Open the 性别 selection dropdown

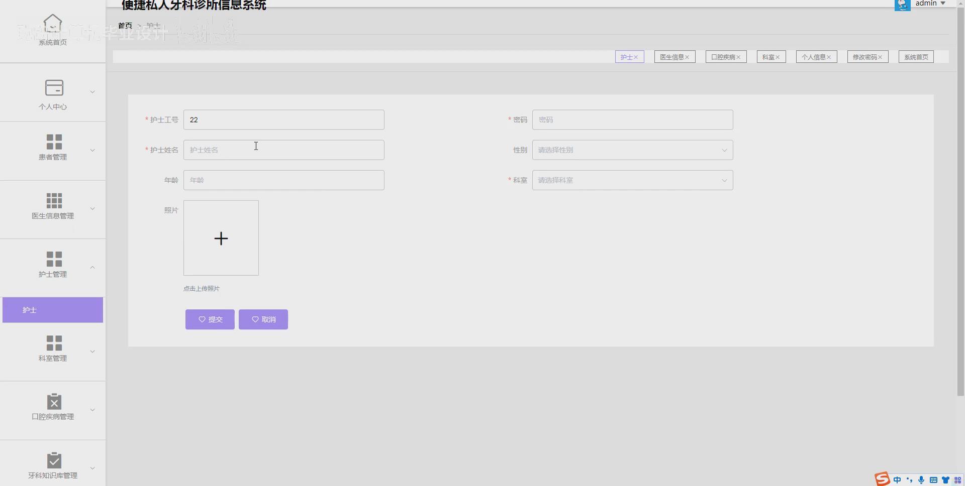coord(632,150)
